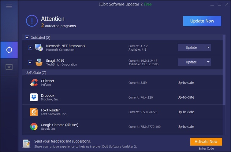Viewport: 231px width, 152px height.
Task: Click the feedback notepad icon
Action: [x=27, y=143]
